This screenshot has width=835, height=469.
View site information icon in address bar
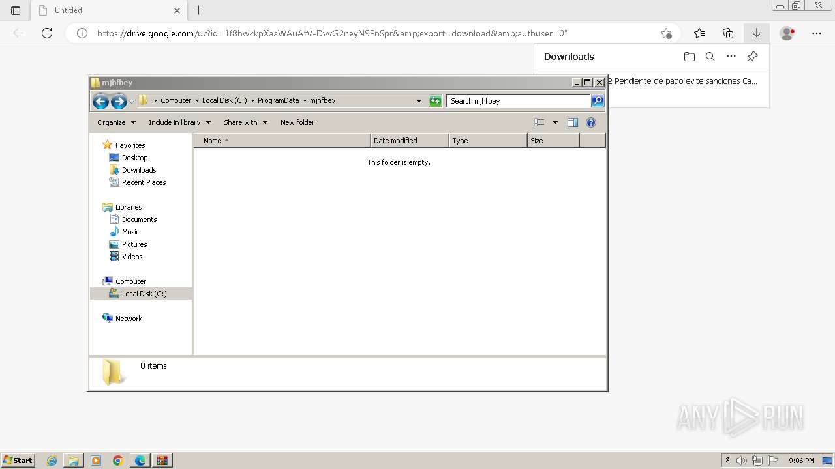pos(82,33)
